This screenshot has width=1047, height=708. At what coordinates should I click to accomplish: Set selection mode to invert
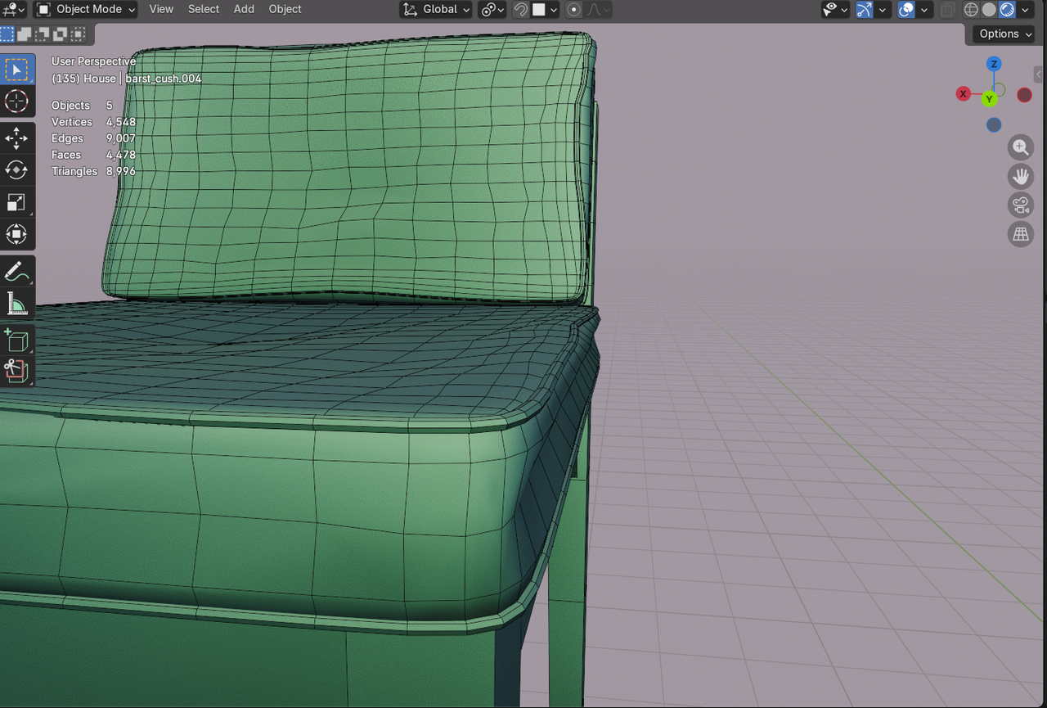pyautogui.click(x=60, y=34)
